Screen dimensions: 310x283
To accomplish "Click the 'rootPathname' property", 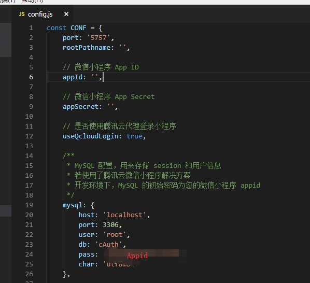I will point(87,48).
